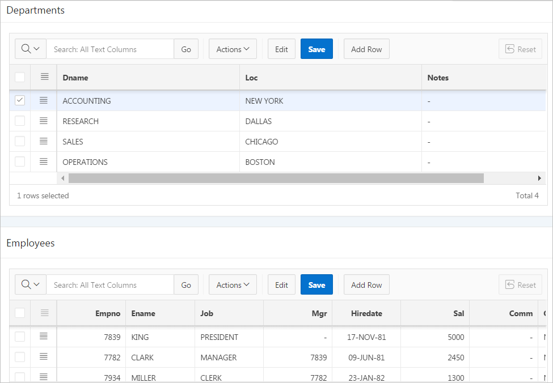Image resolution: width=553 pixels, height=383 pixels.
Task: Open row actions menu for employee KING
Action: (44, 337)
